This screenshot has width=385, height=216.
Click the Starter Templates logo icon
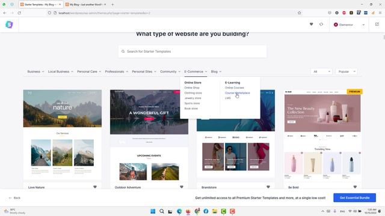click(x=9, y=25)
